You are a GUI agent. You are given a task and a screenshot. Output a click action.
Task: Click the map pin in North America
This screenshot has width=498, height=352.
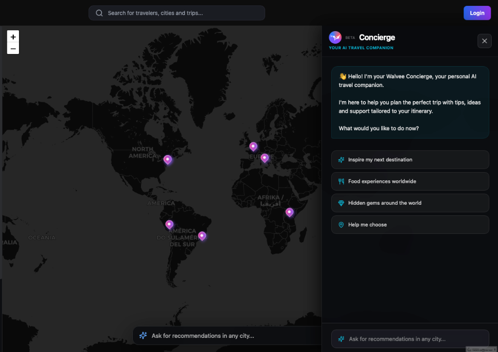pyautogui.click(x=168, y=159)
